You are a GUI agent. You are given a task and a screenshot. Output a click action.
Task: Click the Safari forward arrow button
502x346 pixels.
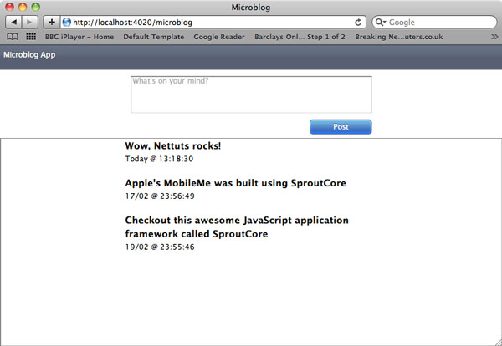pyautogui.click(x=30, y=22)
